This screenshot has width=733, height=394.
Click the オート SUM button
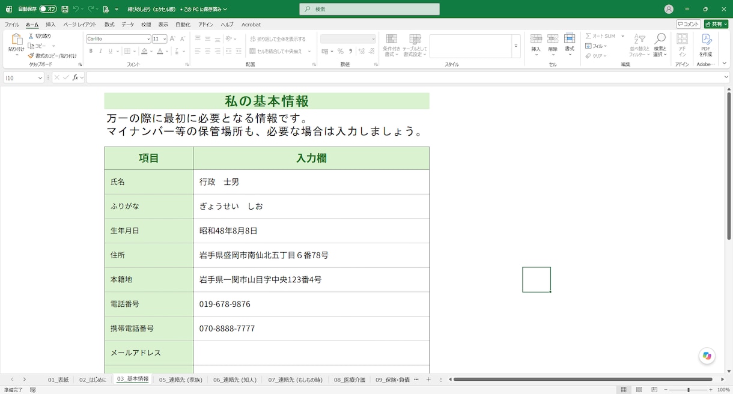click(x=600, y=36)
